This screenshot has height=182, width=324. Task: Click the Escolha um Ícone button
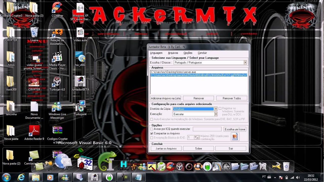[x=235, y=129]
